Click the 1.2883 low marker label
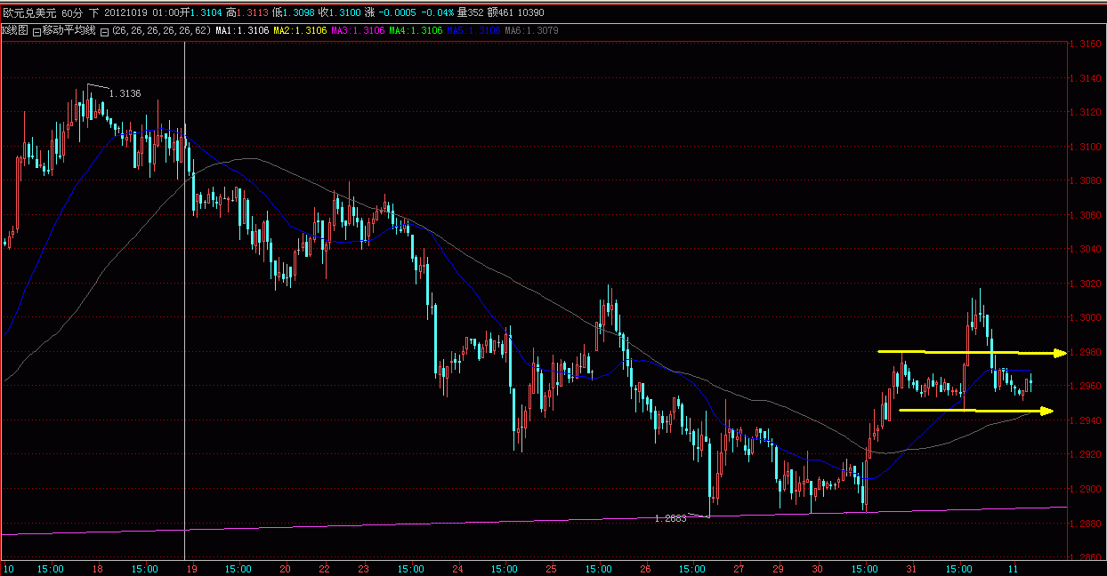Screen dimensions: 1107x576 670,517
